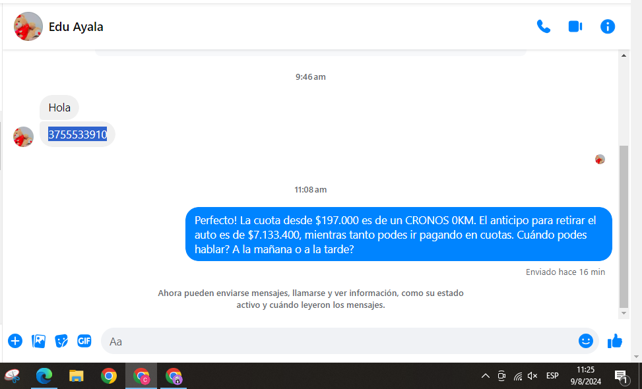Toggle the muted volume icon in tray
Screen dimensions: 642x389
pyautogui.click(x=532, y=376)
